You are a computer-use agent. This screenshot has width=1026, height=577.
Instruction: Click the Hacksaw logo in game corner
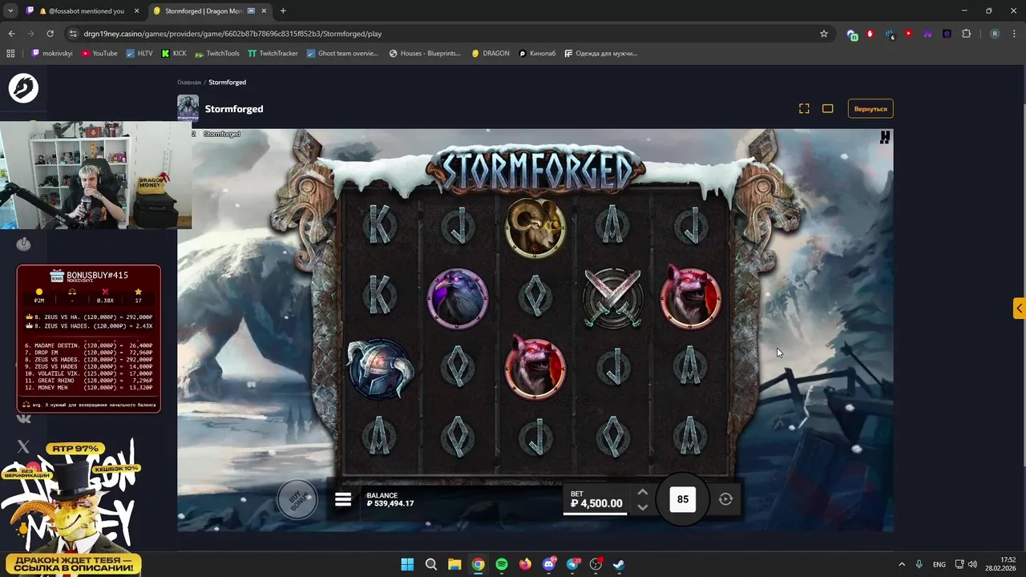[885, 138]
